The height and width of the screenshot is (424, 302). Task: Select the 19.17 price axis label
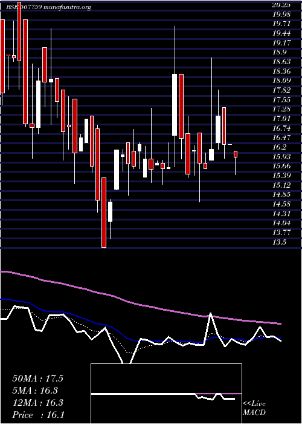tap(281, 42)
